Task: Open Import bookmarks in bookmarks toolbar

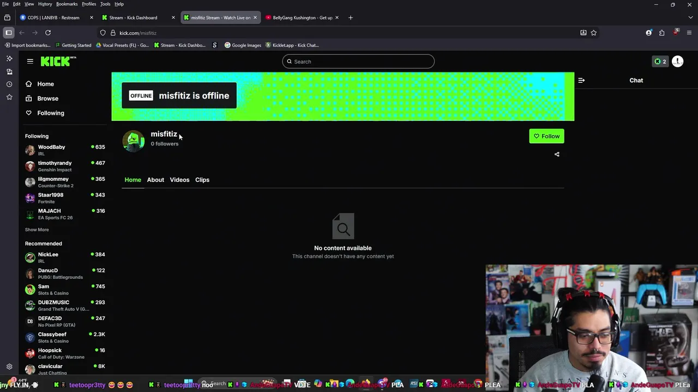Action: 27,45
